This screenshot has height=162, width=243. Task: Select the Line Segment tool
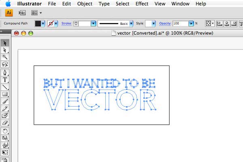tap(5, 87)
